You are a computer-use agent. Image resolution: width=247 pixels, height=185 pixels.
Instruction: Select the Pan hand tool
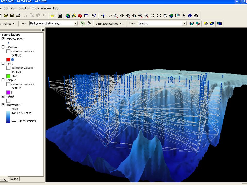165,16
